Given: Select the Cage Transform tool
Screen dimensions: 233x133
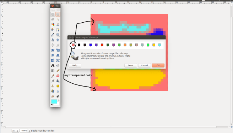Looking at the screenshot, I should coord(58,60).
